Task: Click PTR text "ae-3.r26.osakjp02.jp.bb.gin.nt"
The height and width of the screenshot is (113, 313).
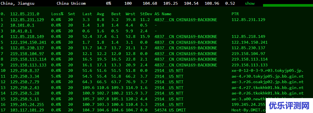Action: 267,82
